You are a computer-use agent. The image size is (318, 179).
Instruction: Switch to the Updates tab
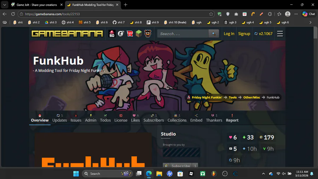[59, 118]
